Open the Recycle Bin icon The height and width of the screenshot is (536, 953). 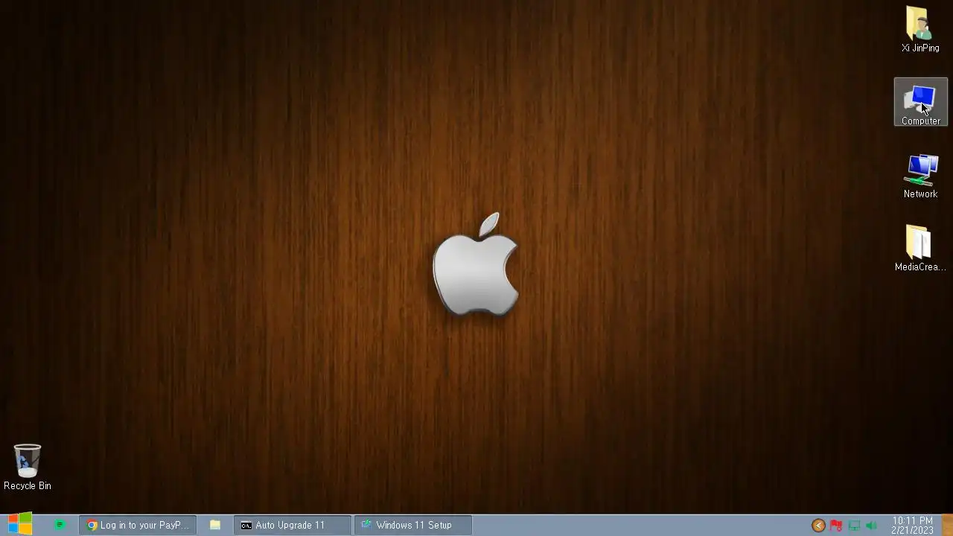(28, 468)
